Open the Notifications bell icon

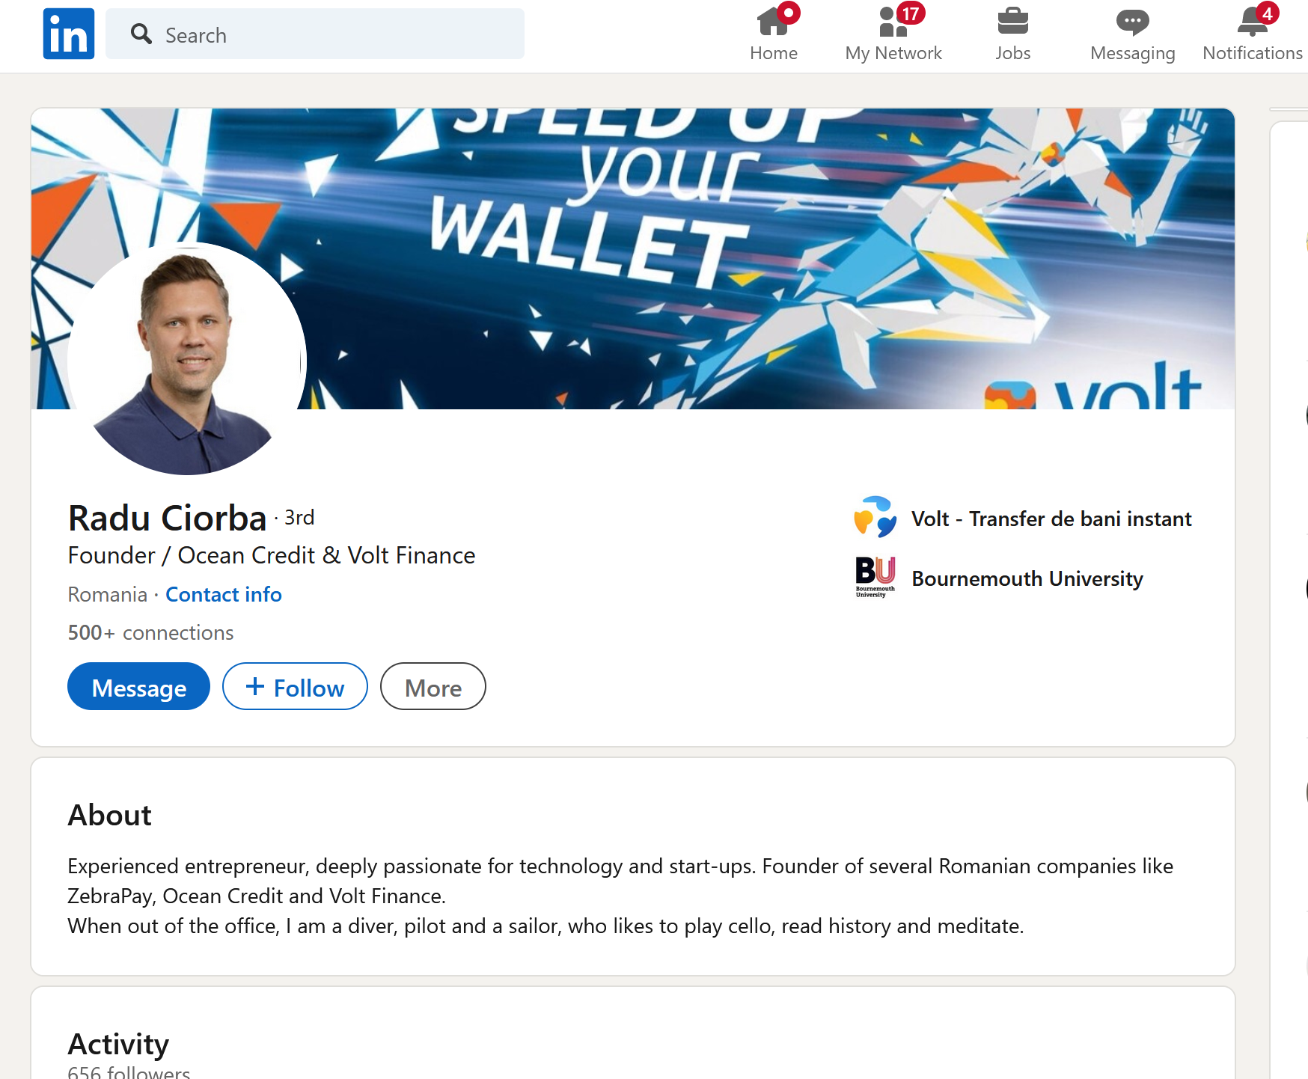click(1253, 21)
